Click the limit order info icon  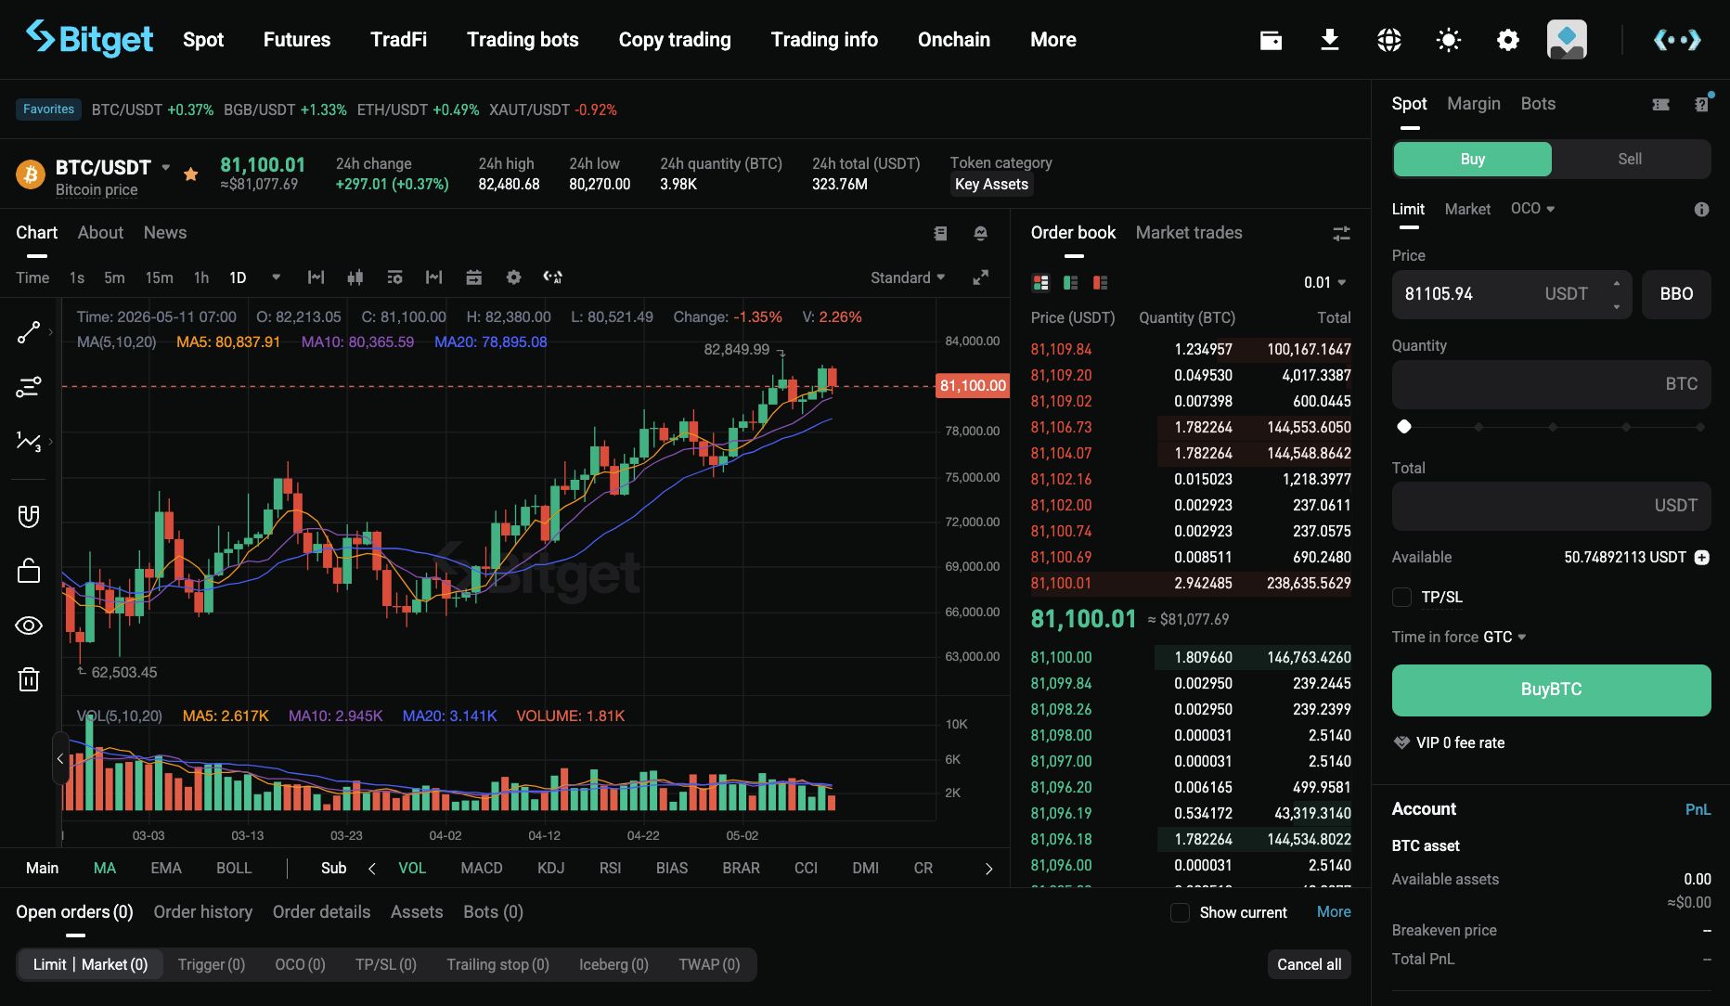(x=1701, y=210)
